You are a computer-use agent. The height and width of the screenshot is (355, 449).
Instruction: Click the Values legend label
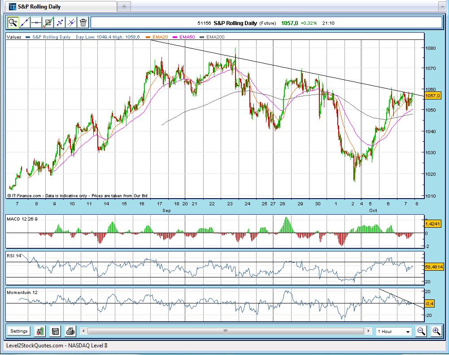tap(14, 37)
